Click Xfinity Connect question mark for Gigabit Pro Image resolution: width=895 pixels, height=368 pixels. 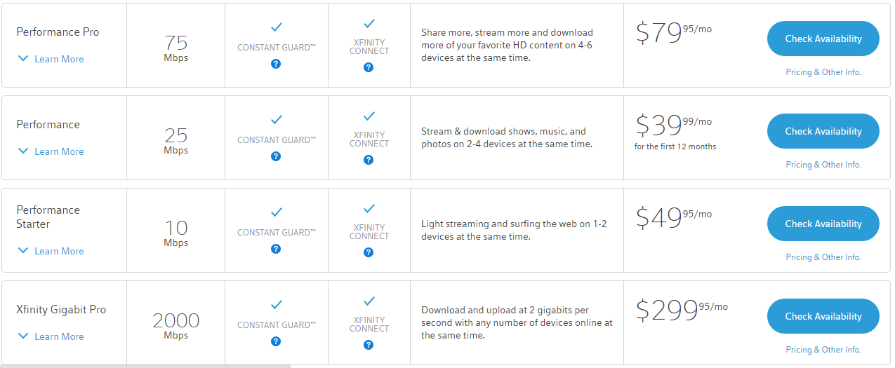pos(369,345)
